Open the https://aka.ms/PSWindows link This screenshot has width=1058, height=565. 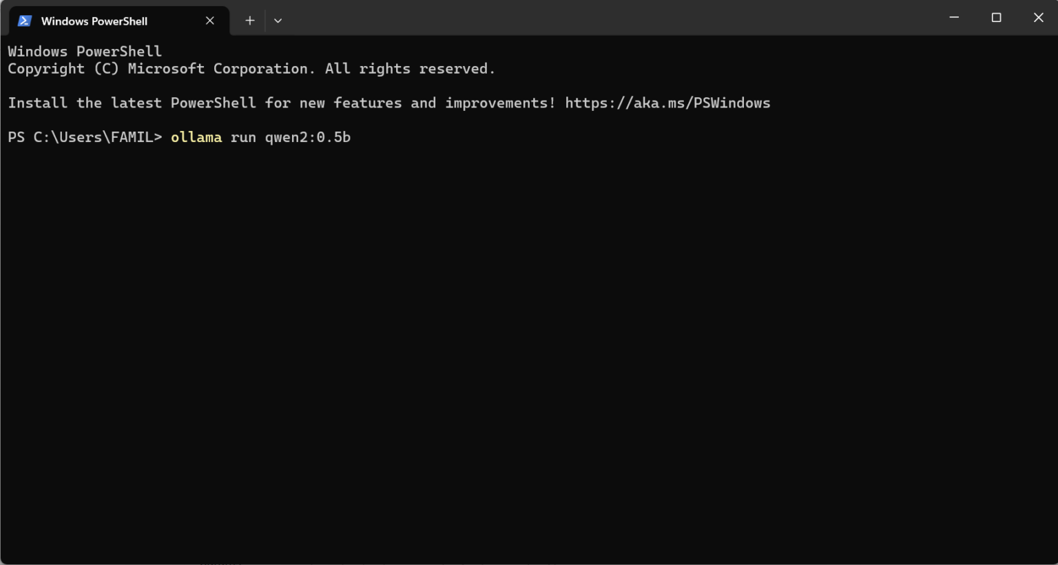point(667,103)
